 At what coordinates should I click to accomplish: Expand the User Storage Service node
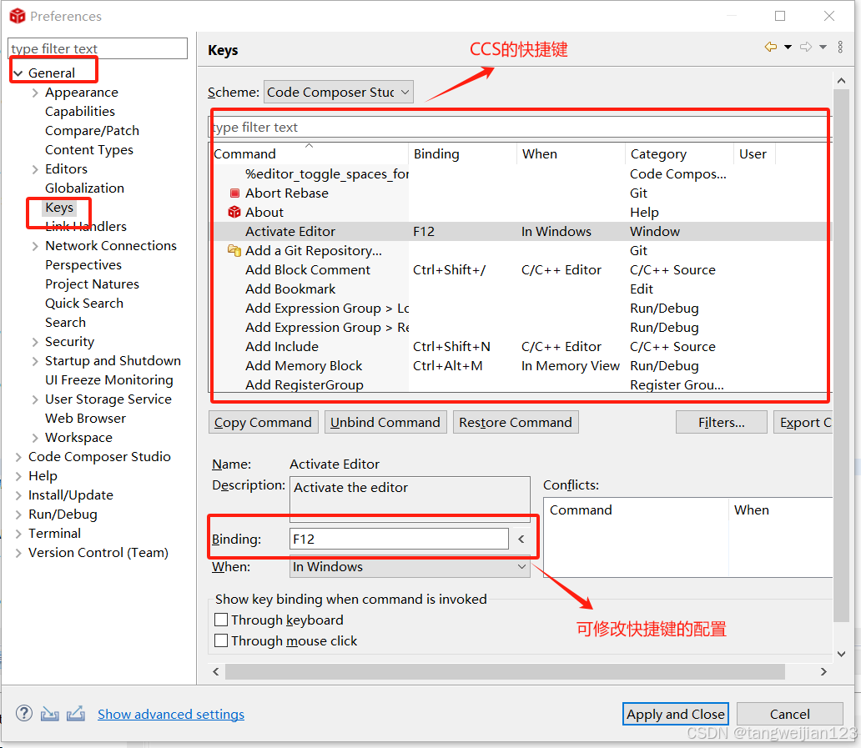click(35, 399)
